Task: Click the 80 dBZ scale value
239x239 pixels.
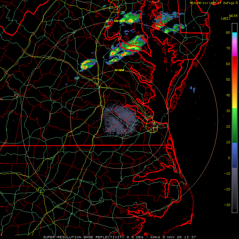Action: (x=228, y=32)
